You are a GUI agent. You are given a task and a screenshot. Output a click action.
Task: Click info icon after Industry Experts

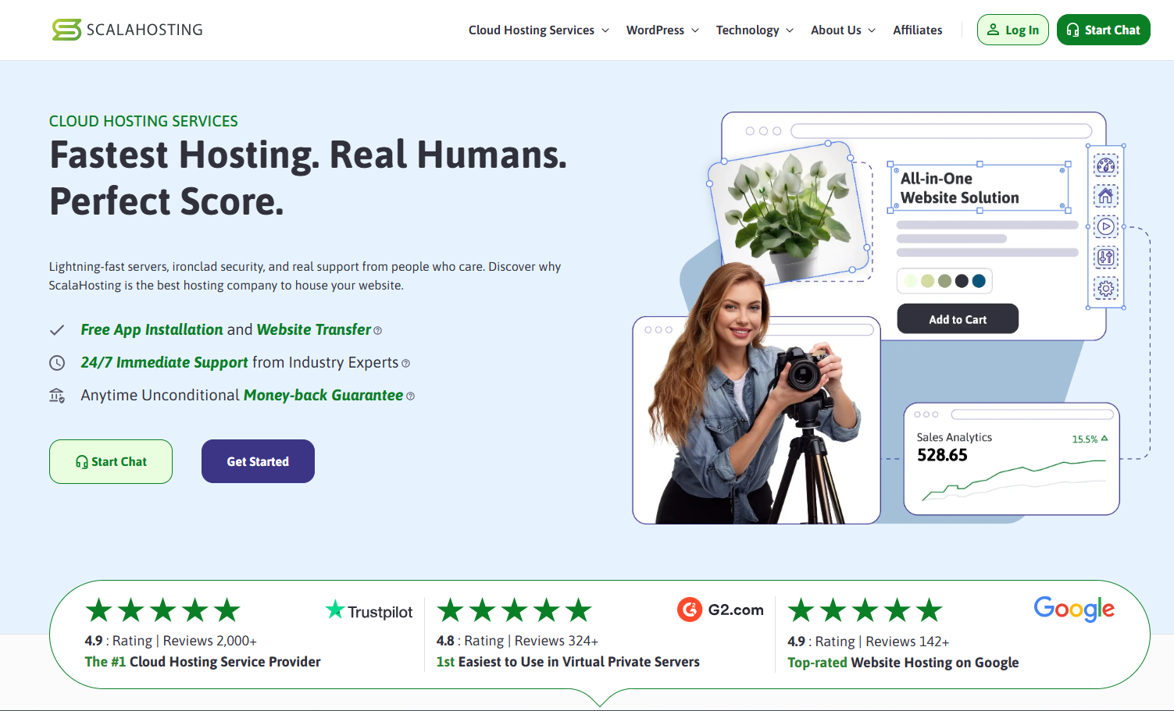point(405,364)
